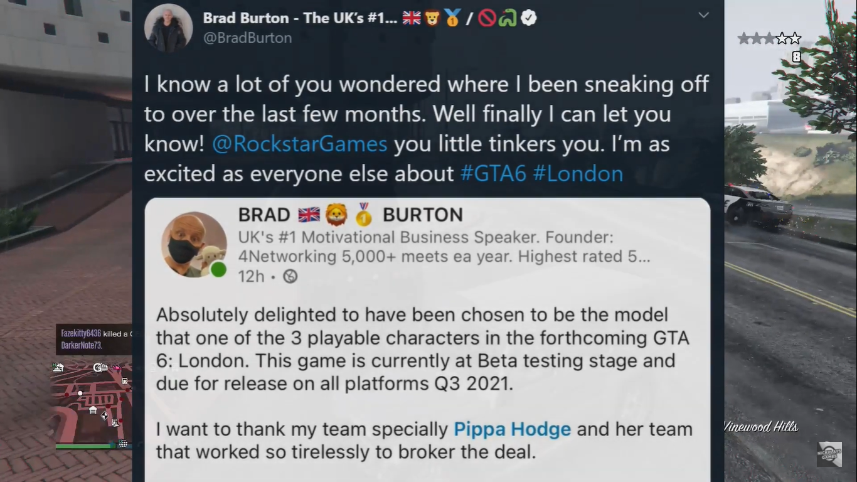Click the wanted level stars
This screenshot has height=482, width=857.
coord(769,39)
